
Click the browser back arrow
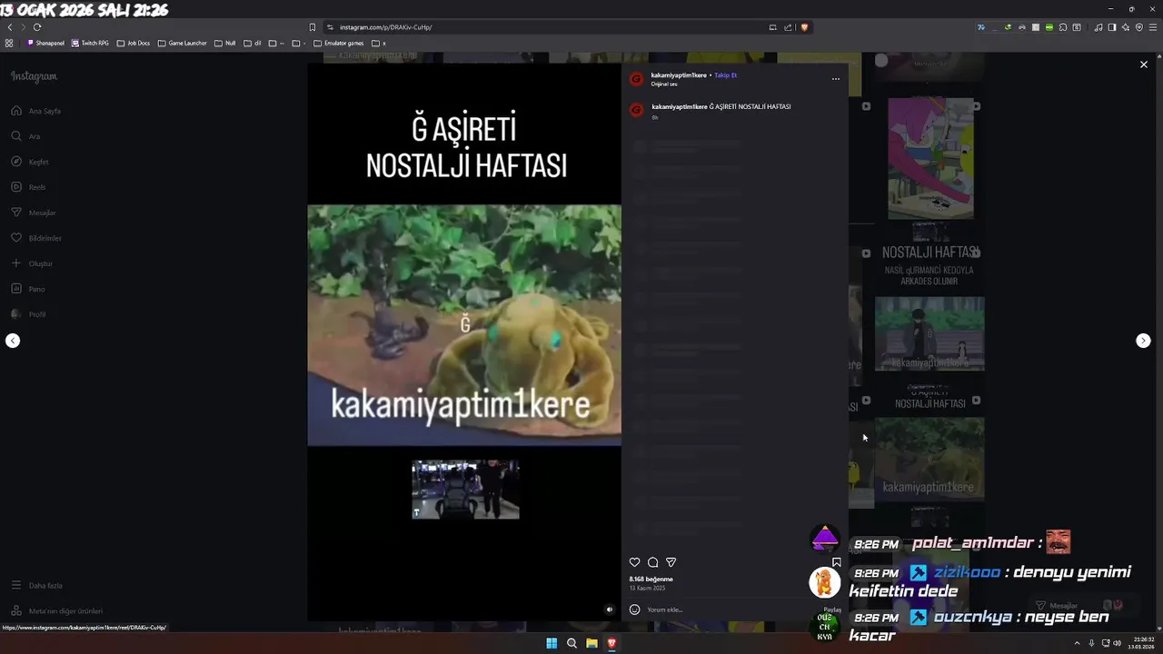click(x=10, y=27)
